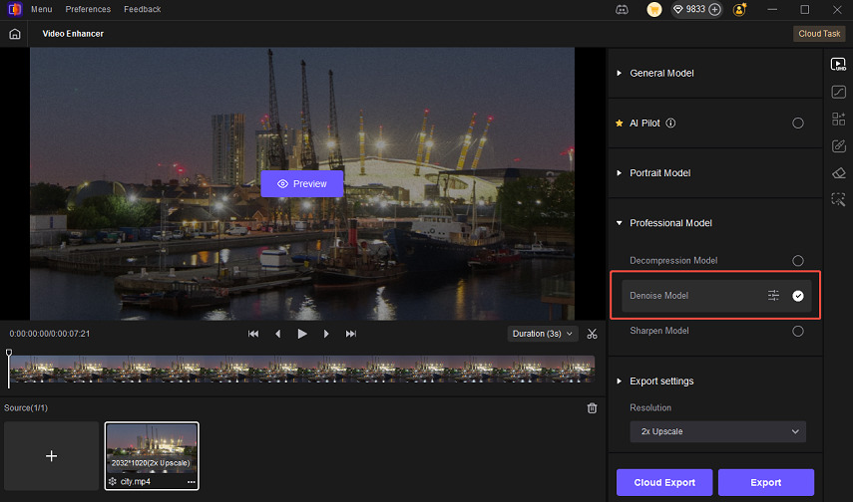Click the Export button
This screenshot has height=502, width=853.
pyautogui.click(x=766, y=482)
